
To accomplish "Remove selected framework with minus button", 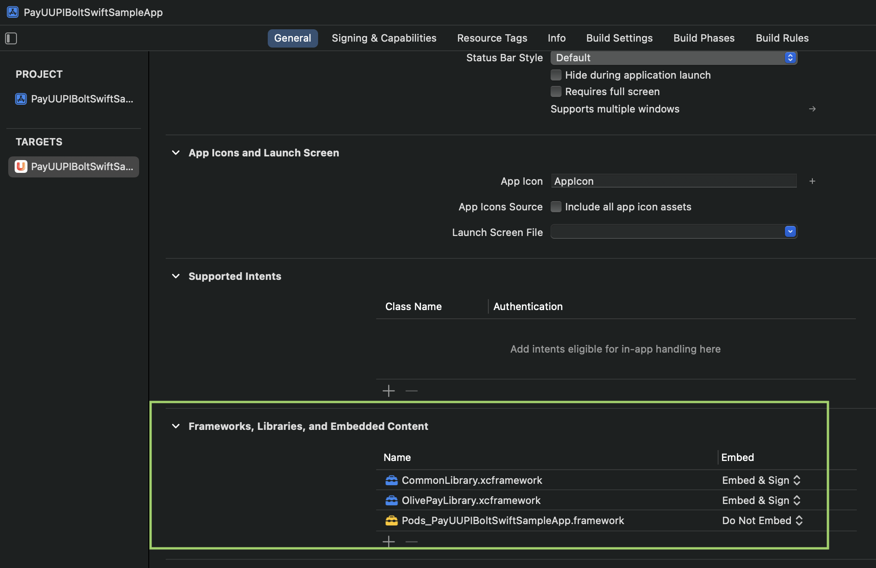I will tap(411, 541).
